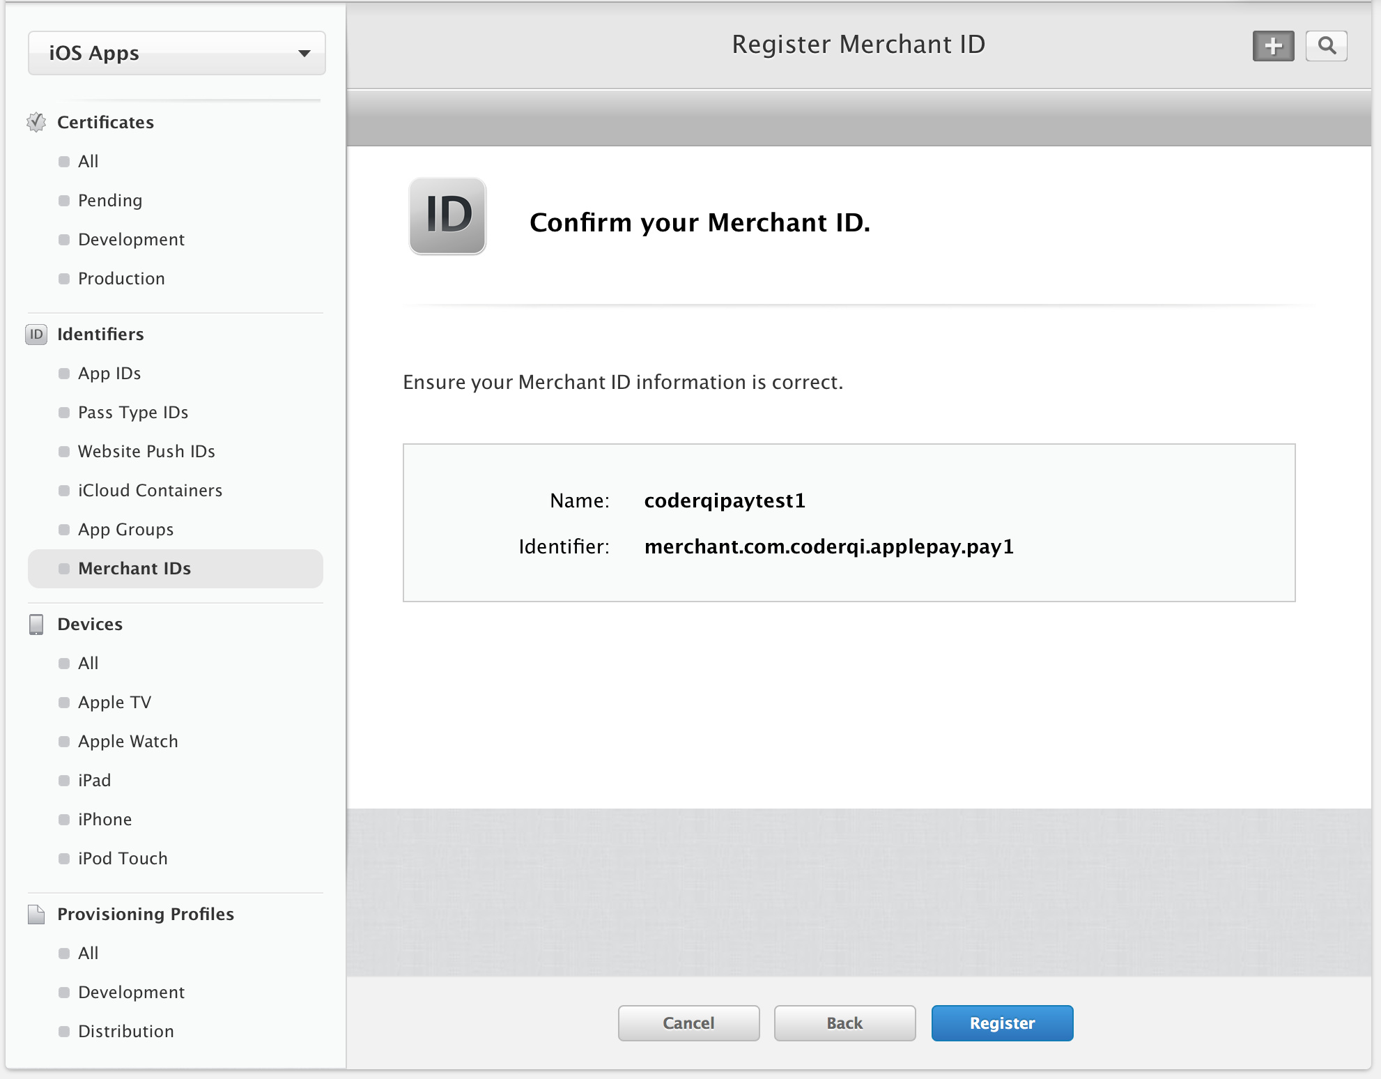The height and width of the screenshot is (1079, 1381).
Task: Open Apple Watch devices list
Action: [x=128, y=741]
